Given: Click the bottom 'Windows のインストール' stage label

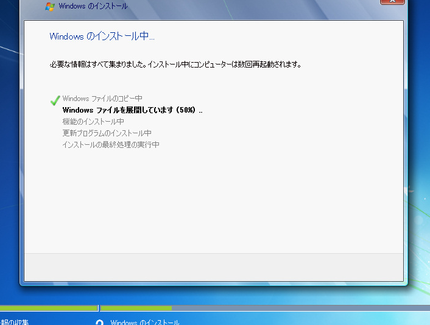Looking at the screenshot, I should click(x=145, y=322).
